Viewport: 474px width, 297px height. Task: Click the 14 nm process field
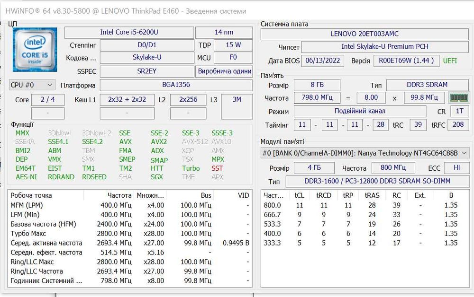coord(224,32)
